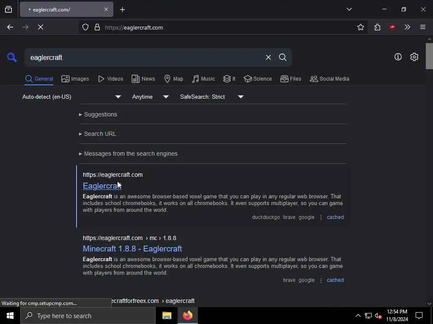The image size is (433, 324).
Task: Click the SearXNG magnifier logo
Action: tap(12, 57)
